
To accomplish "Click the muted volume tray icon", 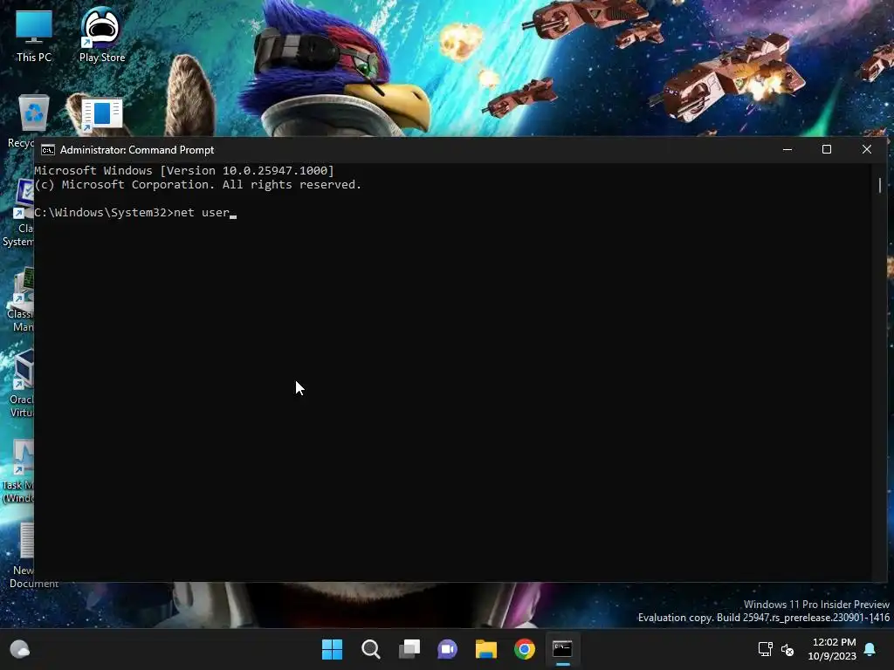I will click(x=787, y=649).
